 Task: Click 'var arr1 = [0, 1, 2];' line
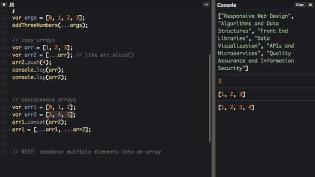tap(44, 107)
